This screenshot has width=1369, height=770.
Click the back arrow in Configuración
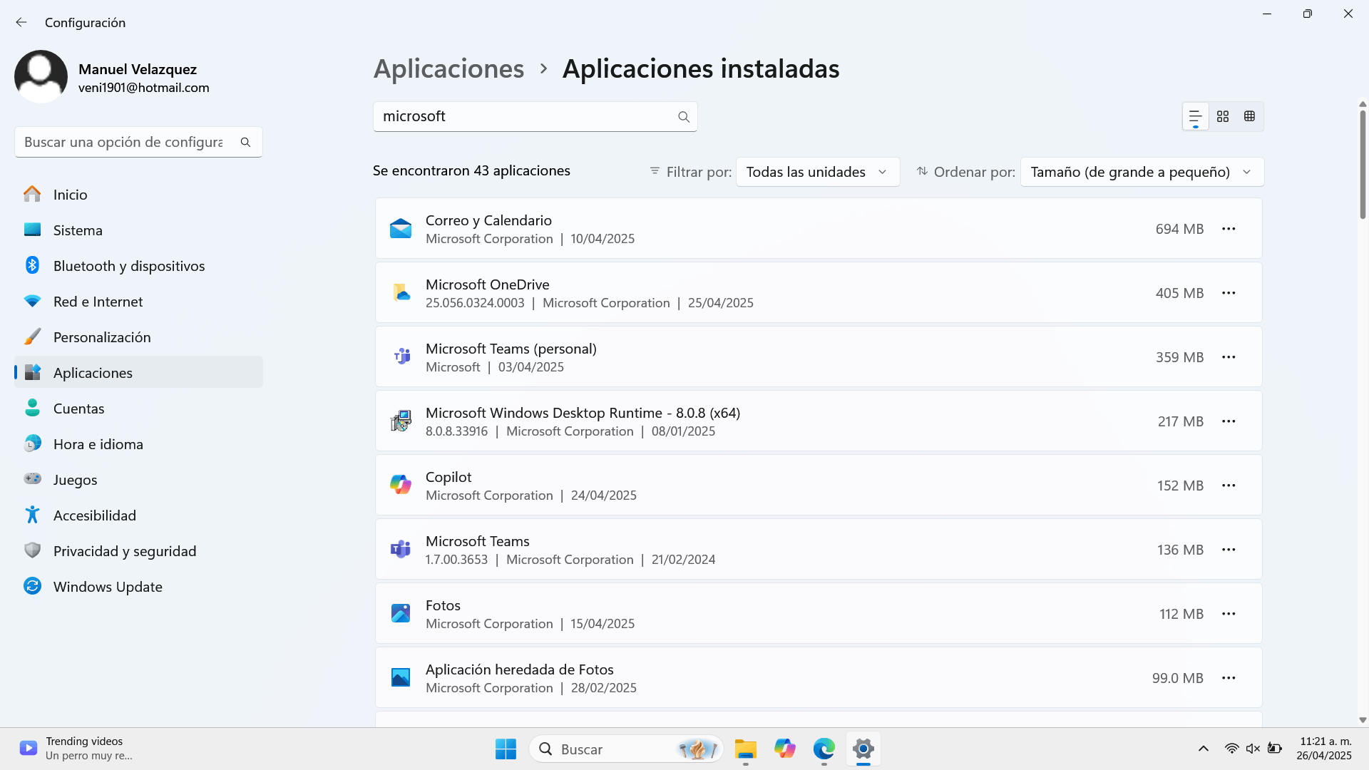pos(21,22)
